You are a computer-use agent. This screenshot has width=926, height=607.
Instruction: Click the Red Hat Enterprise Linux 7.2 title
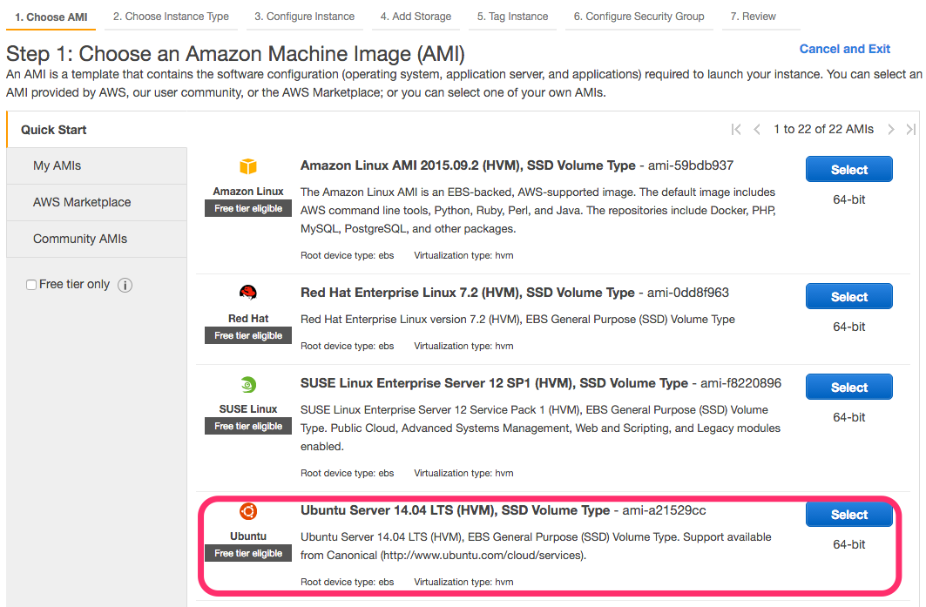coord(467,293)
